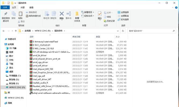Click the Rename icon
179x107 pixels.
tap(69, 14)
